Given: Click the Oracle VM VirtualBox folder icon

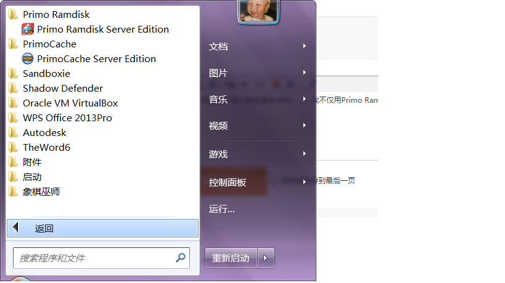Looking at the screenshot, I should (x=13, y=103).
